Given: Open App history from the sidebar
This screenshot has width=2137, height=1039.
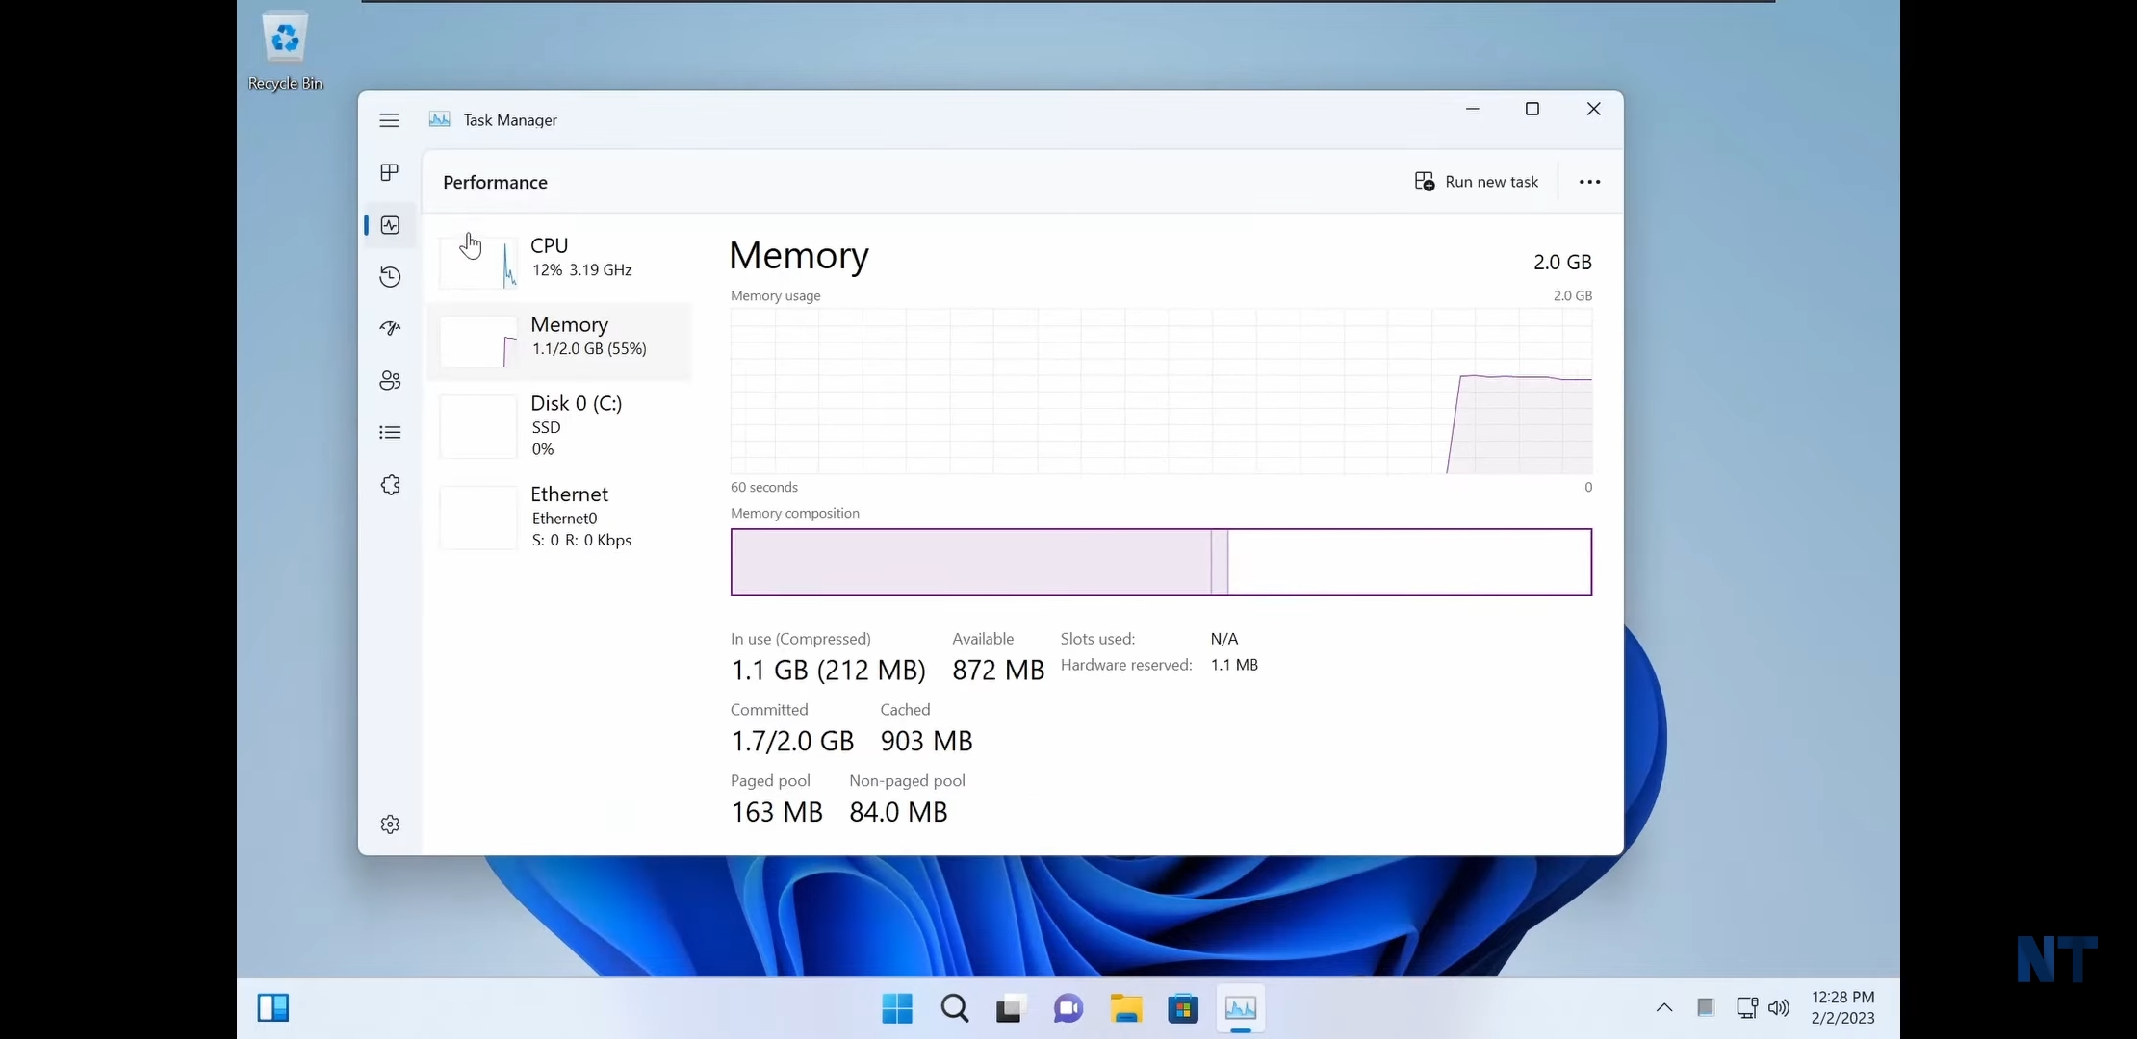Looking at the screenshot, I should (x=390, y=277).
